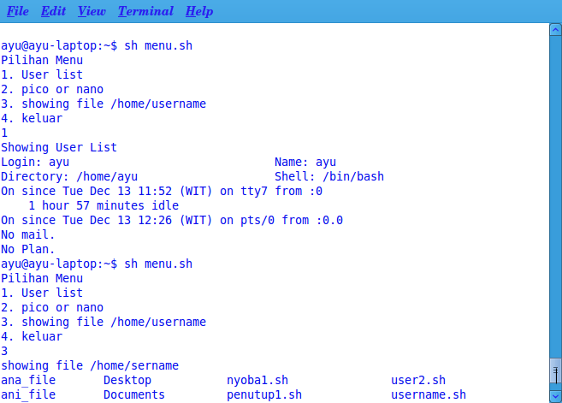Click the first '3. showing file /home/username' line
This screenshot has height=403, width=562.
click(104, 104)
